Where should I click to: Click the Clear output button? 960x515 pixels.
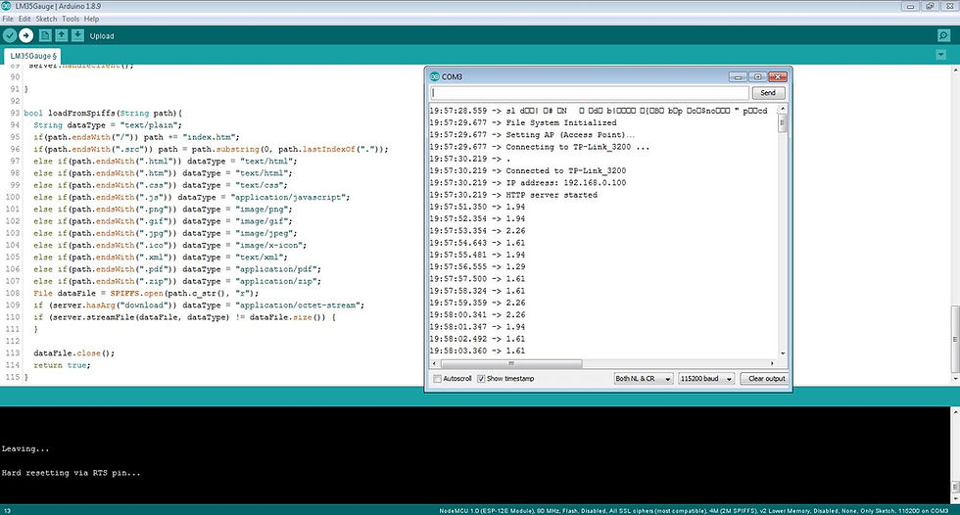[x=764, y=379]
